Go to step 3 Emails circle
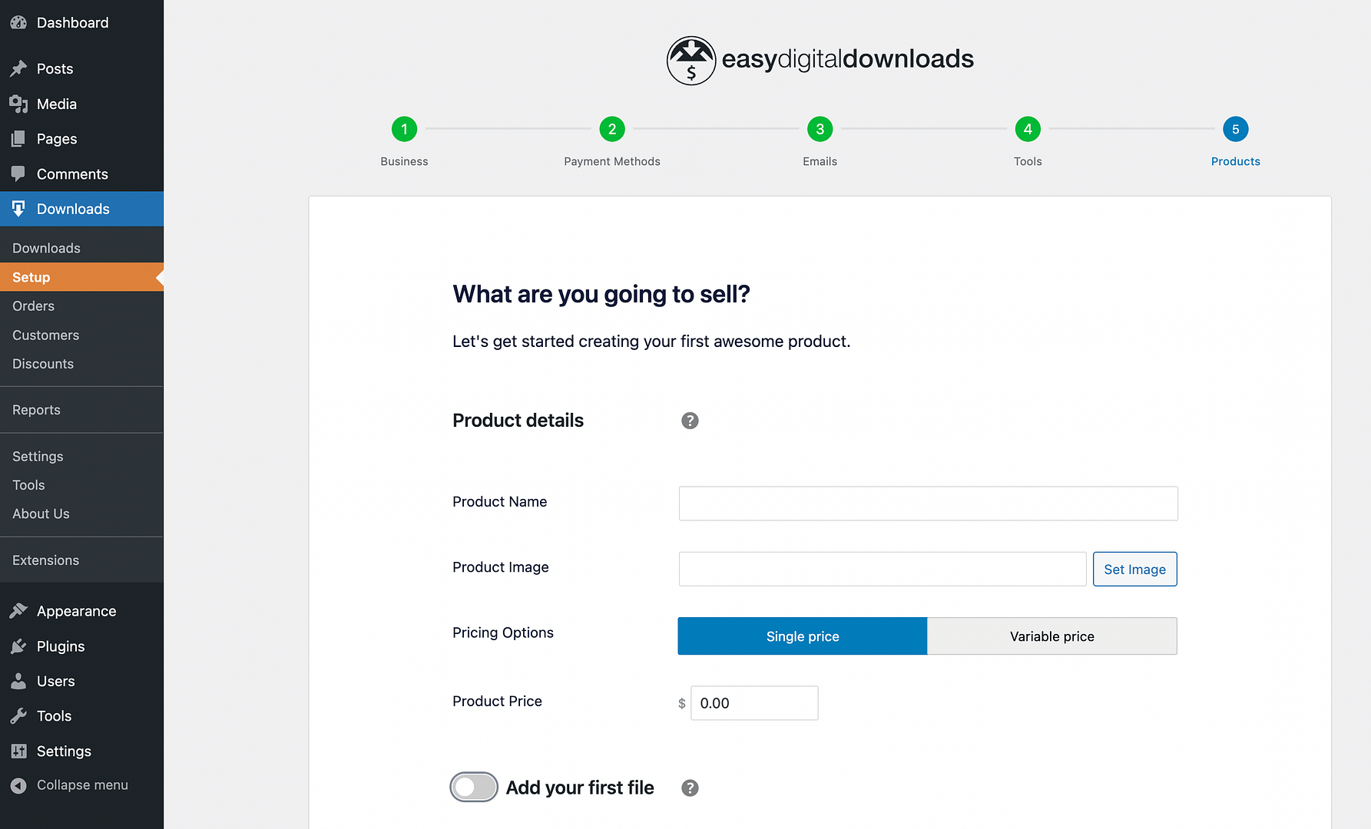The height and width of the screenshot is (829, 1371). tap(820, 129)
